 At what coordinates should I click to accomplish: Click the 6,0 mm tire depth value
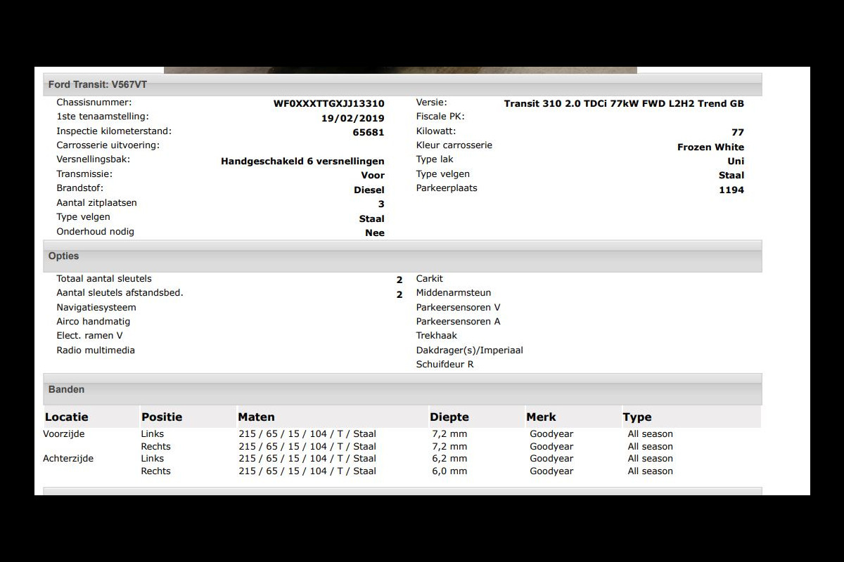[449, 471]
